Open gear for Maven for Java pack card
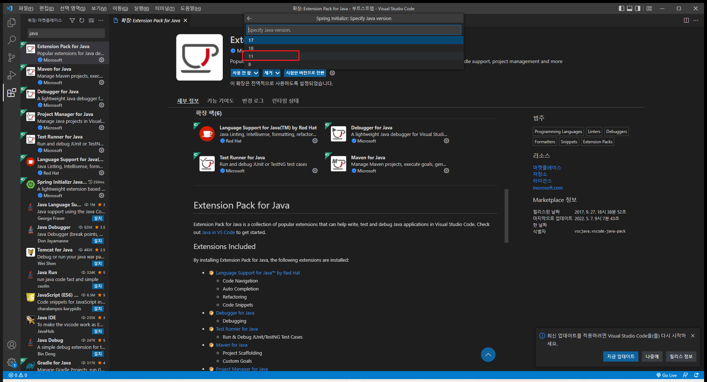This screenshot has height=382, width=707. (x=446, y=171)
